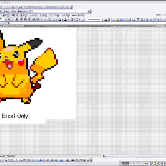
Task: Click drawing toolbar fill color bucket
Action: (x=56, y=160)
